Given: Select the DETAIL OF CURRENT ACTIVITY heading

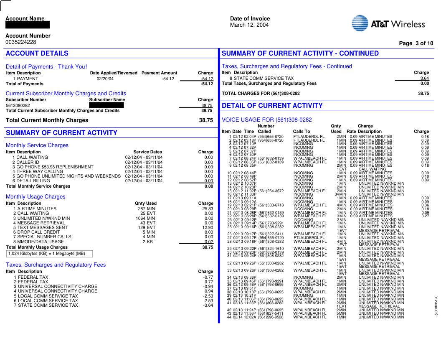Looking at the screenshot, I should click(x=272, y=106).
